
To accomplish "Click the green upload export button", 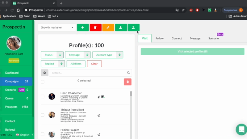I will tap(133, 27).
